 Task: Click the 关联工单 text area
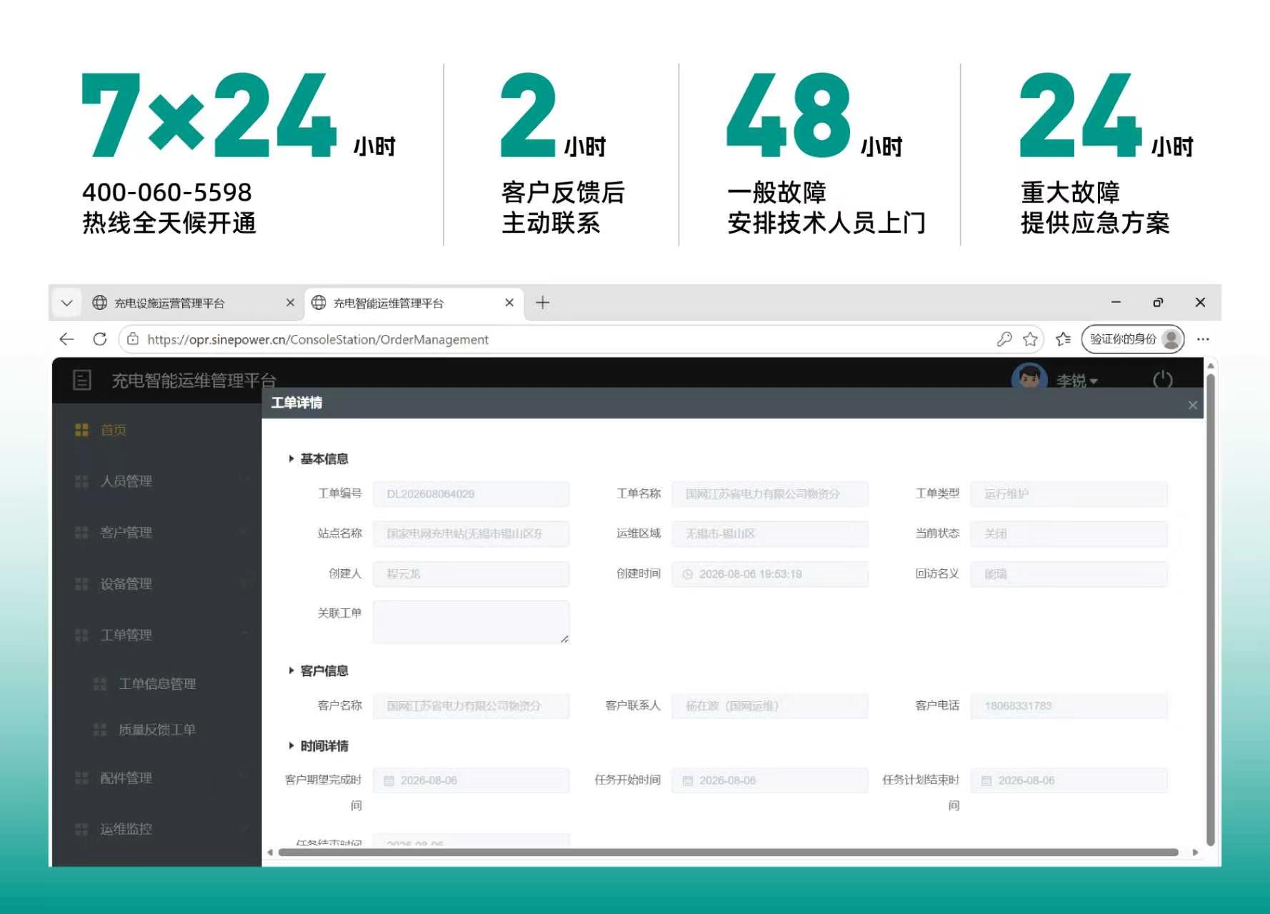471,622
